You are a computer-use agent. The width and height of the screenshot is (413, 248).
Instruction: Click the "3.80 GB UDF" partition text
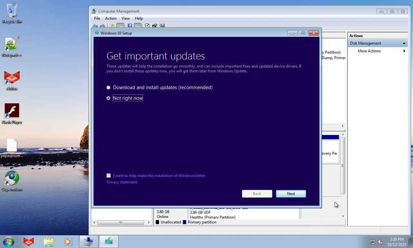point(200,212)
